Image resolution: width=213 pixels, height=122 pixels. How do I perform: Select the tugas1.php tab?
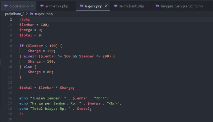coord(93,6)
